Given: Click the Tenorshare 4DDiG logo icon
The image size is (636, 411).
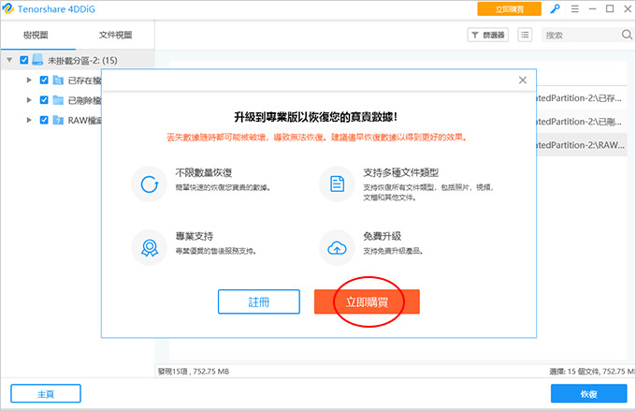Looking at the screenshot, I should tap(8, 9).
